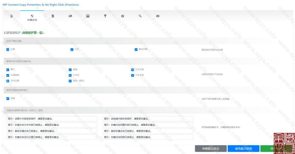Open the funnel filter icon tab

tap(105, 16)
